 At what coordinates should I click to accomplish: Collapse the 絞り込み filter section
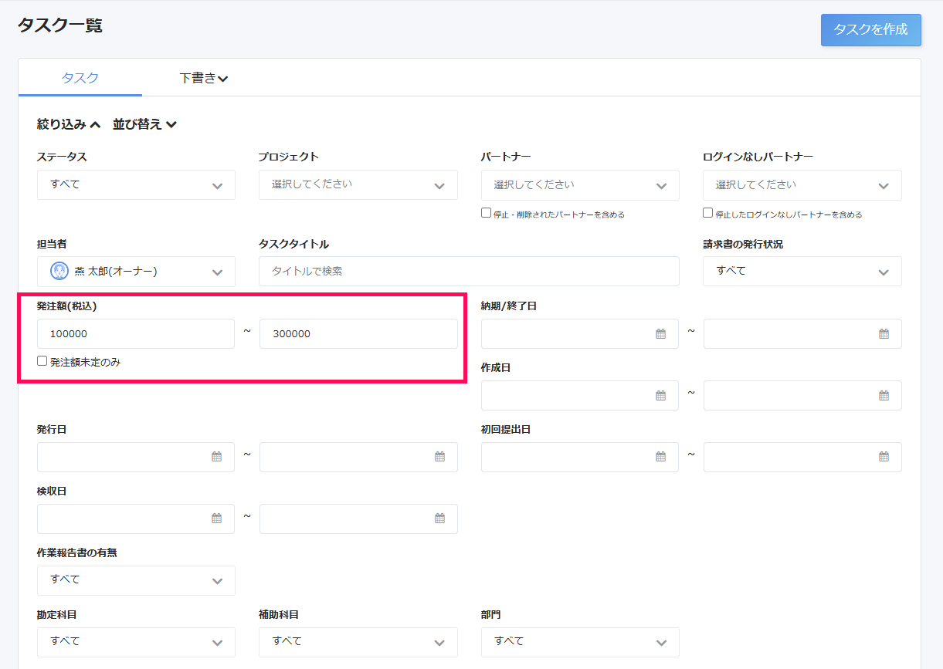[x=69, y=124]
